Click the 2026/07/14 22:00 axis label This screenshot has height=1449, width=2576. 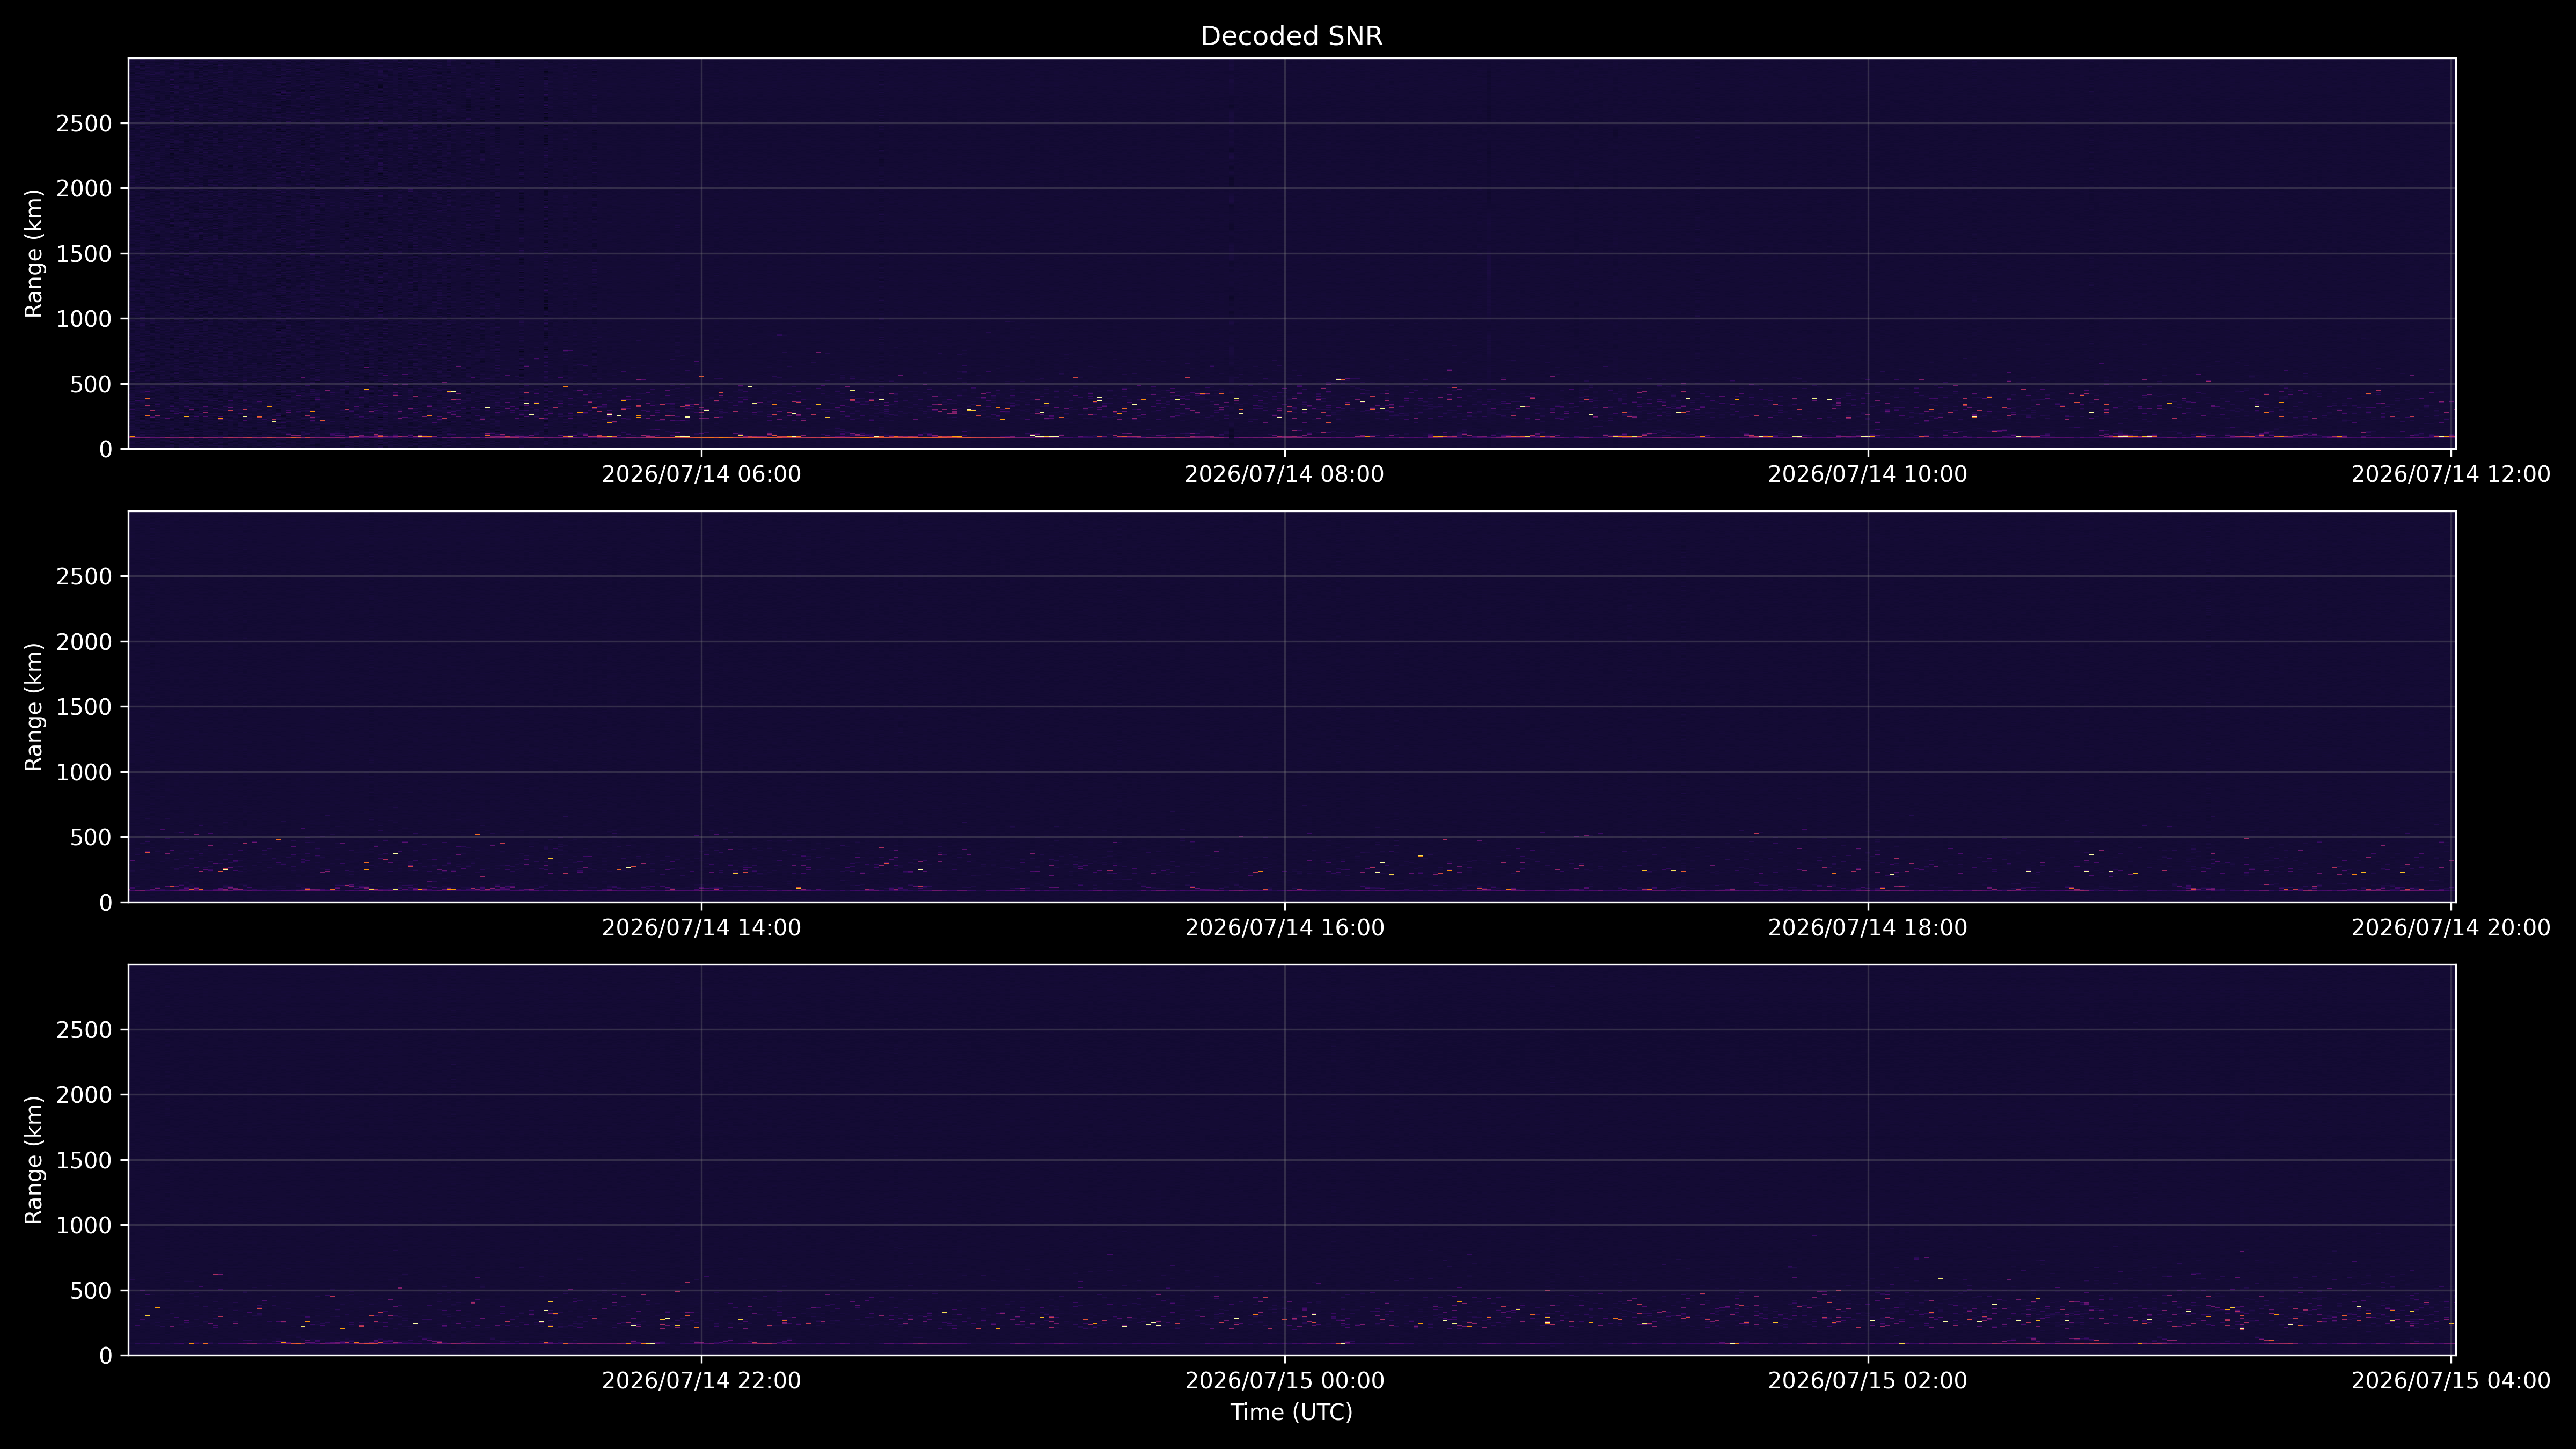coord(701,1381)
